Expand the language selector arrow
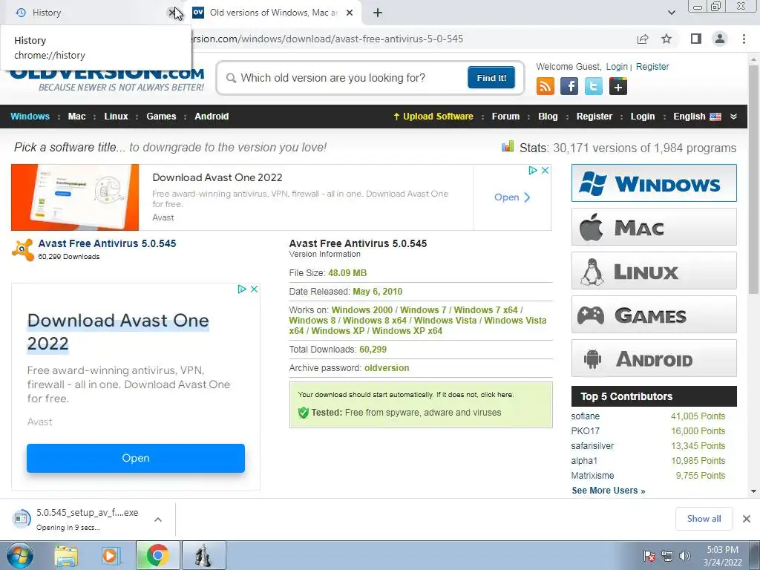Viewport: 760px width, 570px height. tap(733, 117)
